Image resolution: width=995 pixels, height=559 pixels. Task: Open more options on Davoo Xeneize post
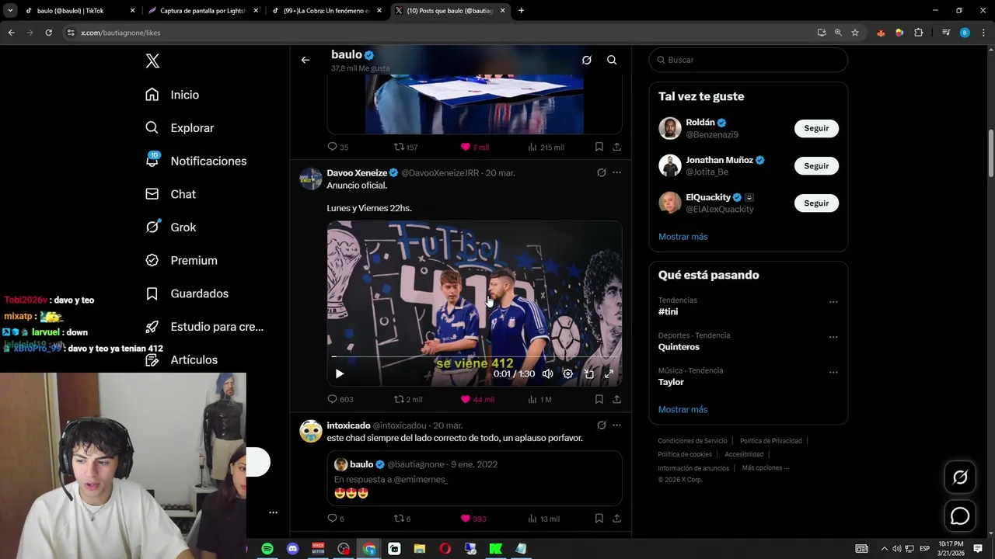[x=616, y=172]
